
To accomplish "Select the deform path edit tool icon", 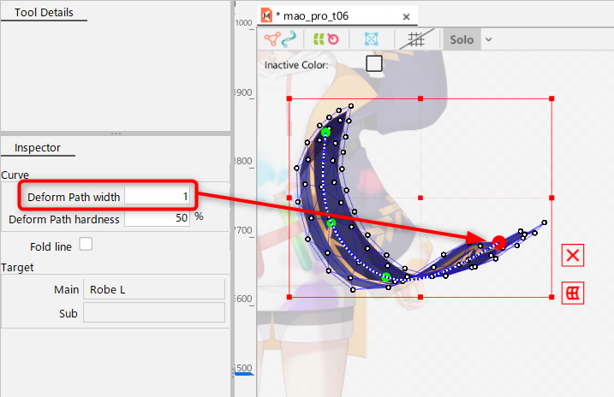I will (280, 39).
